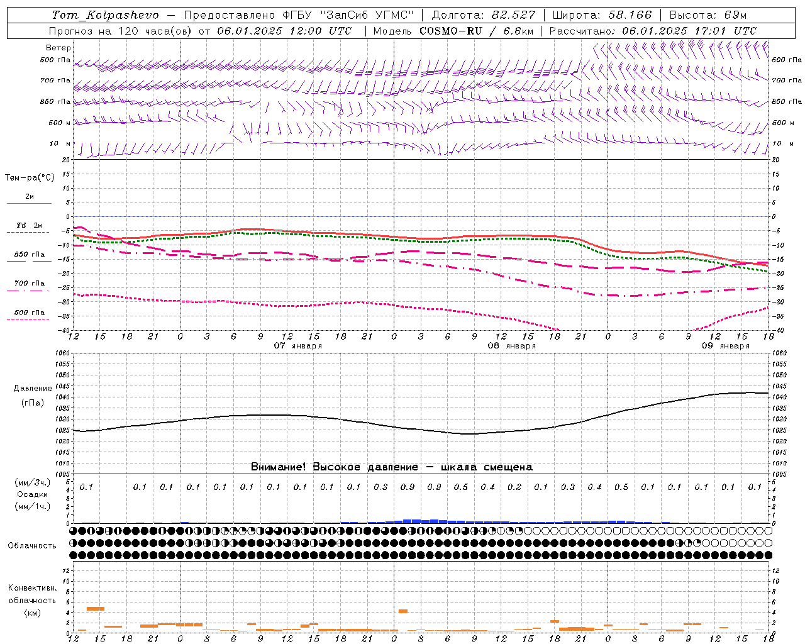Click the 07 января date label
The image size is (805, 644).
pyautogui.click(x=297, y=345)
